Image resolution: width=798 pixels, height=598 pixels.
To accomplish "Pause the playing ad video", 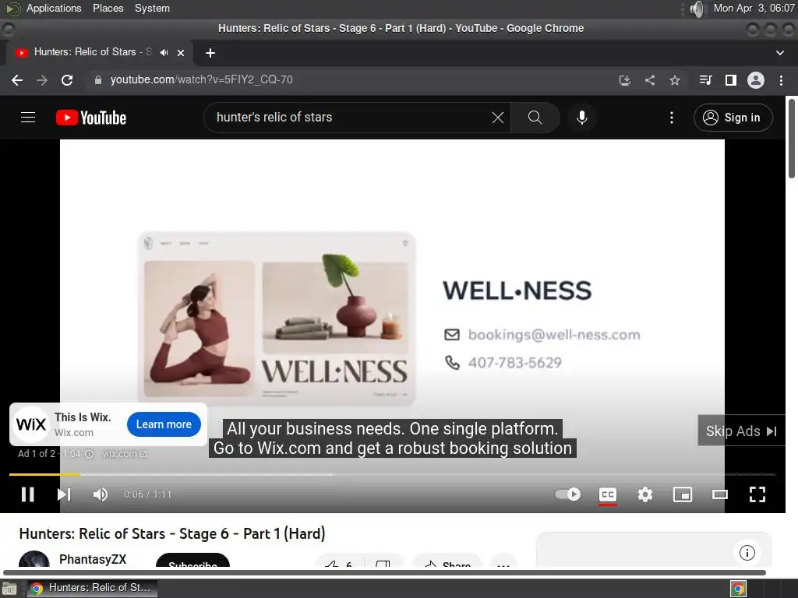I will click(27, 494).
